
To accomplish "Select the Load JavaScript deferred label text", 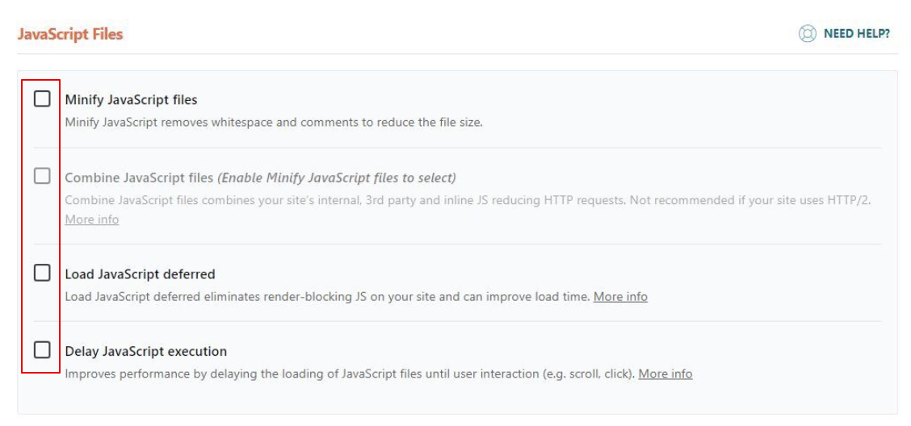I will pyautogui.click(x=140, y=274).
